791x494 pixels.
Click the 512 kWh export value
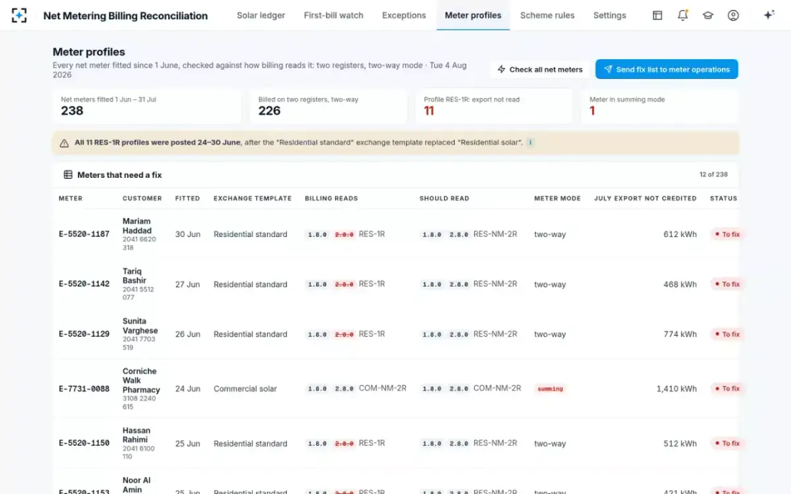[680, 443]
